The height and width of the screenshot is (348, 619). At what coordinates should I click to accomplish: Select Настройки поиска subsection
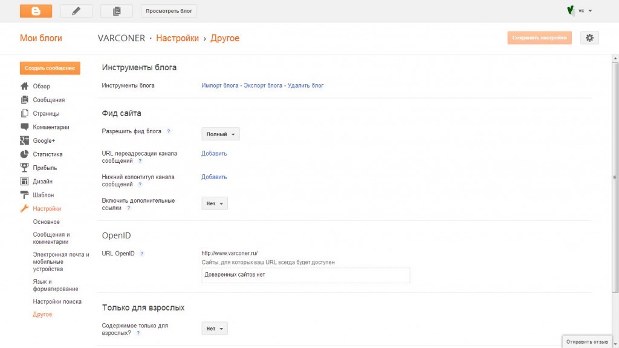point(57,301)
